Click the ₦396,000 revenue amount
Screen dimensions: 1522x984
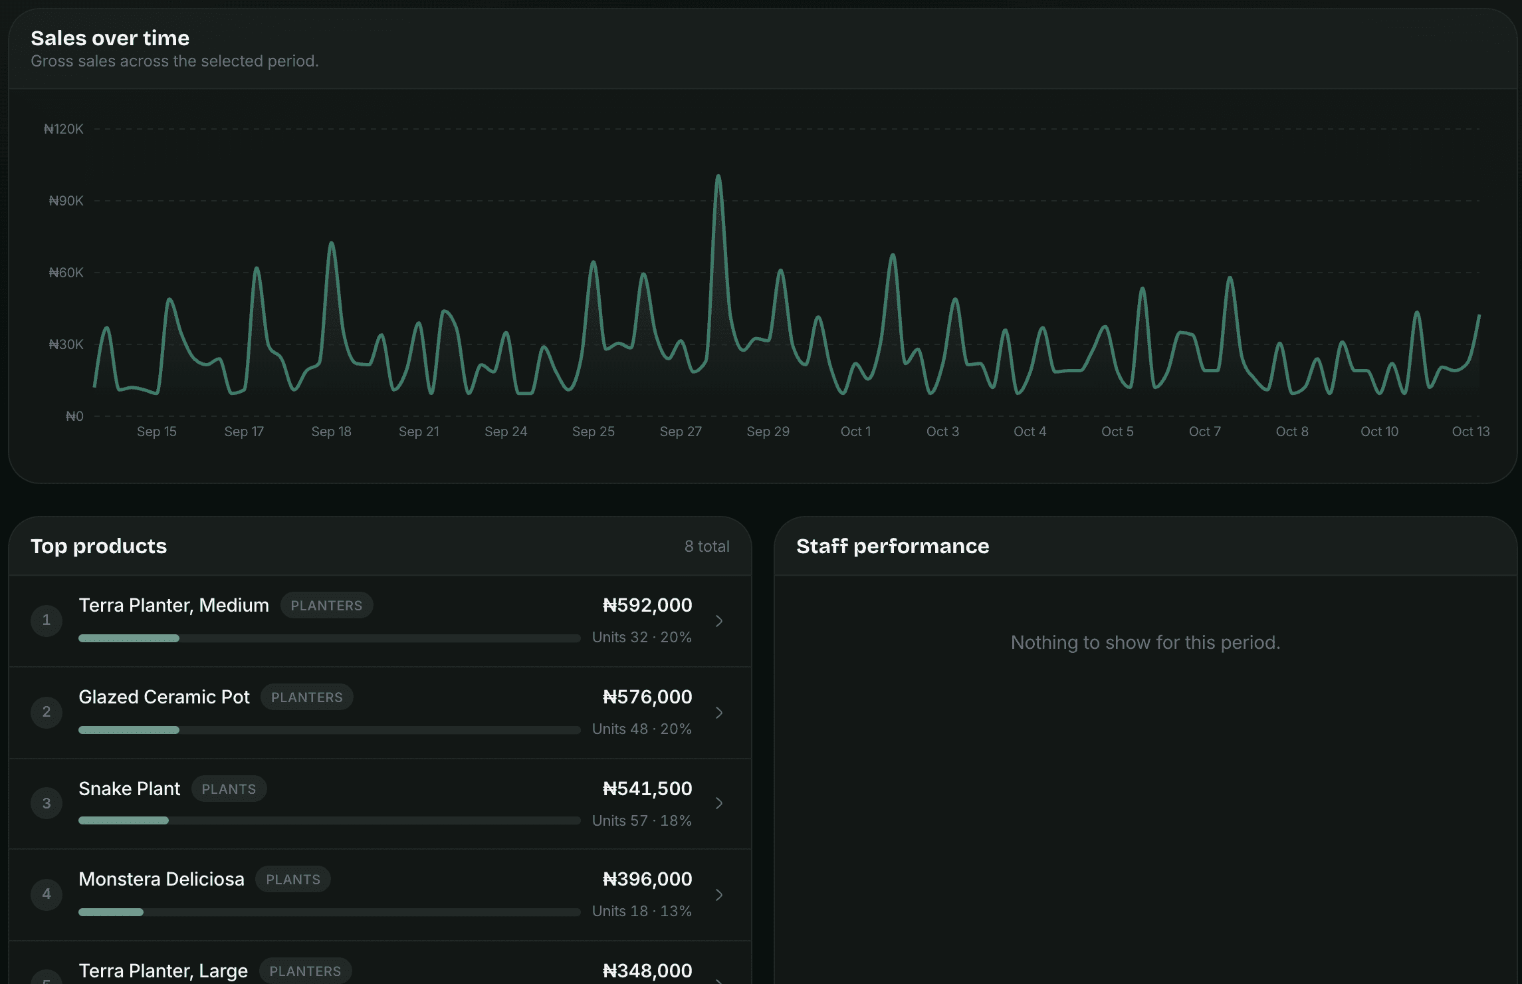pos(647,879)
